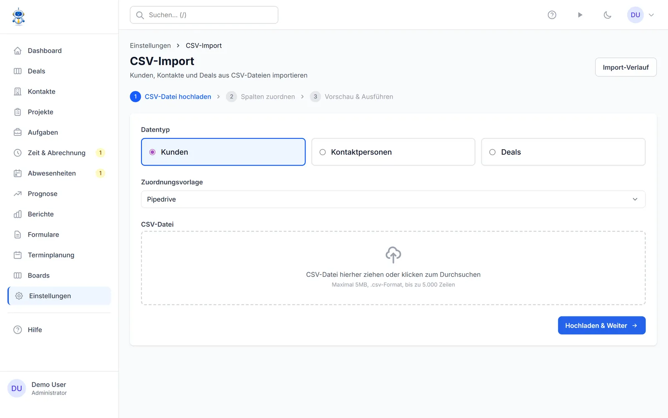The height and width of the screenshot is (418, 668).
Task: Click the Aufgaben briefcase icon
Action: (x=18, y=133)
